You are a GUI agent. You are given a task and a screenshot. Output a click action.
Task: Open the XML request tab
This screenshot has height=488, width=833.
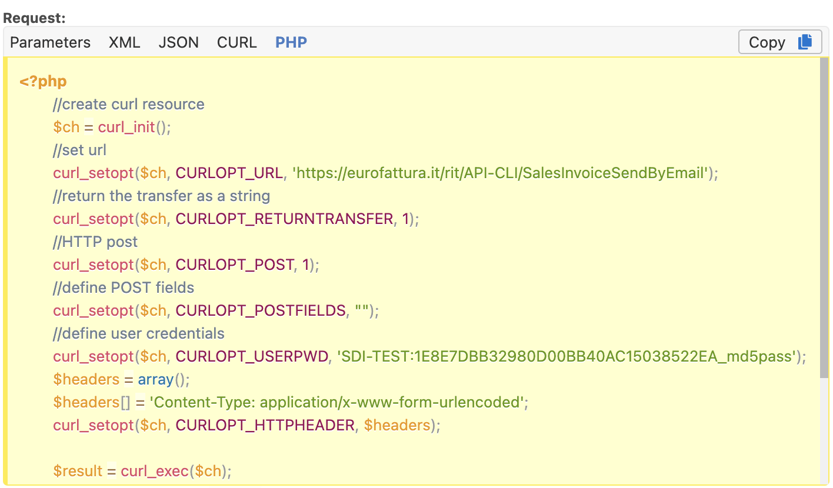(124, 42)
